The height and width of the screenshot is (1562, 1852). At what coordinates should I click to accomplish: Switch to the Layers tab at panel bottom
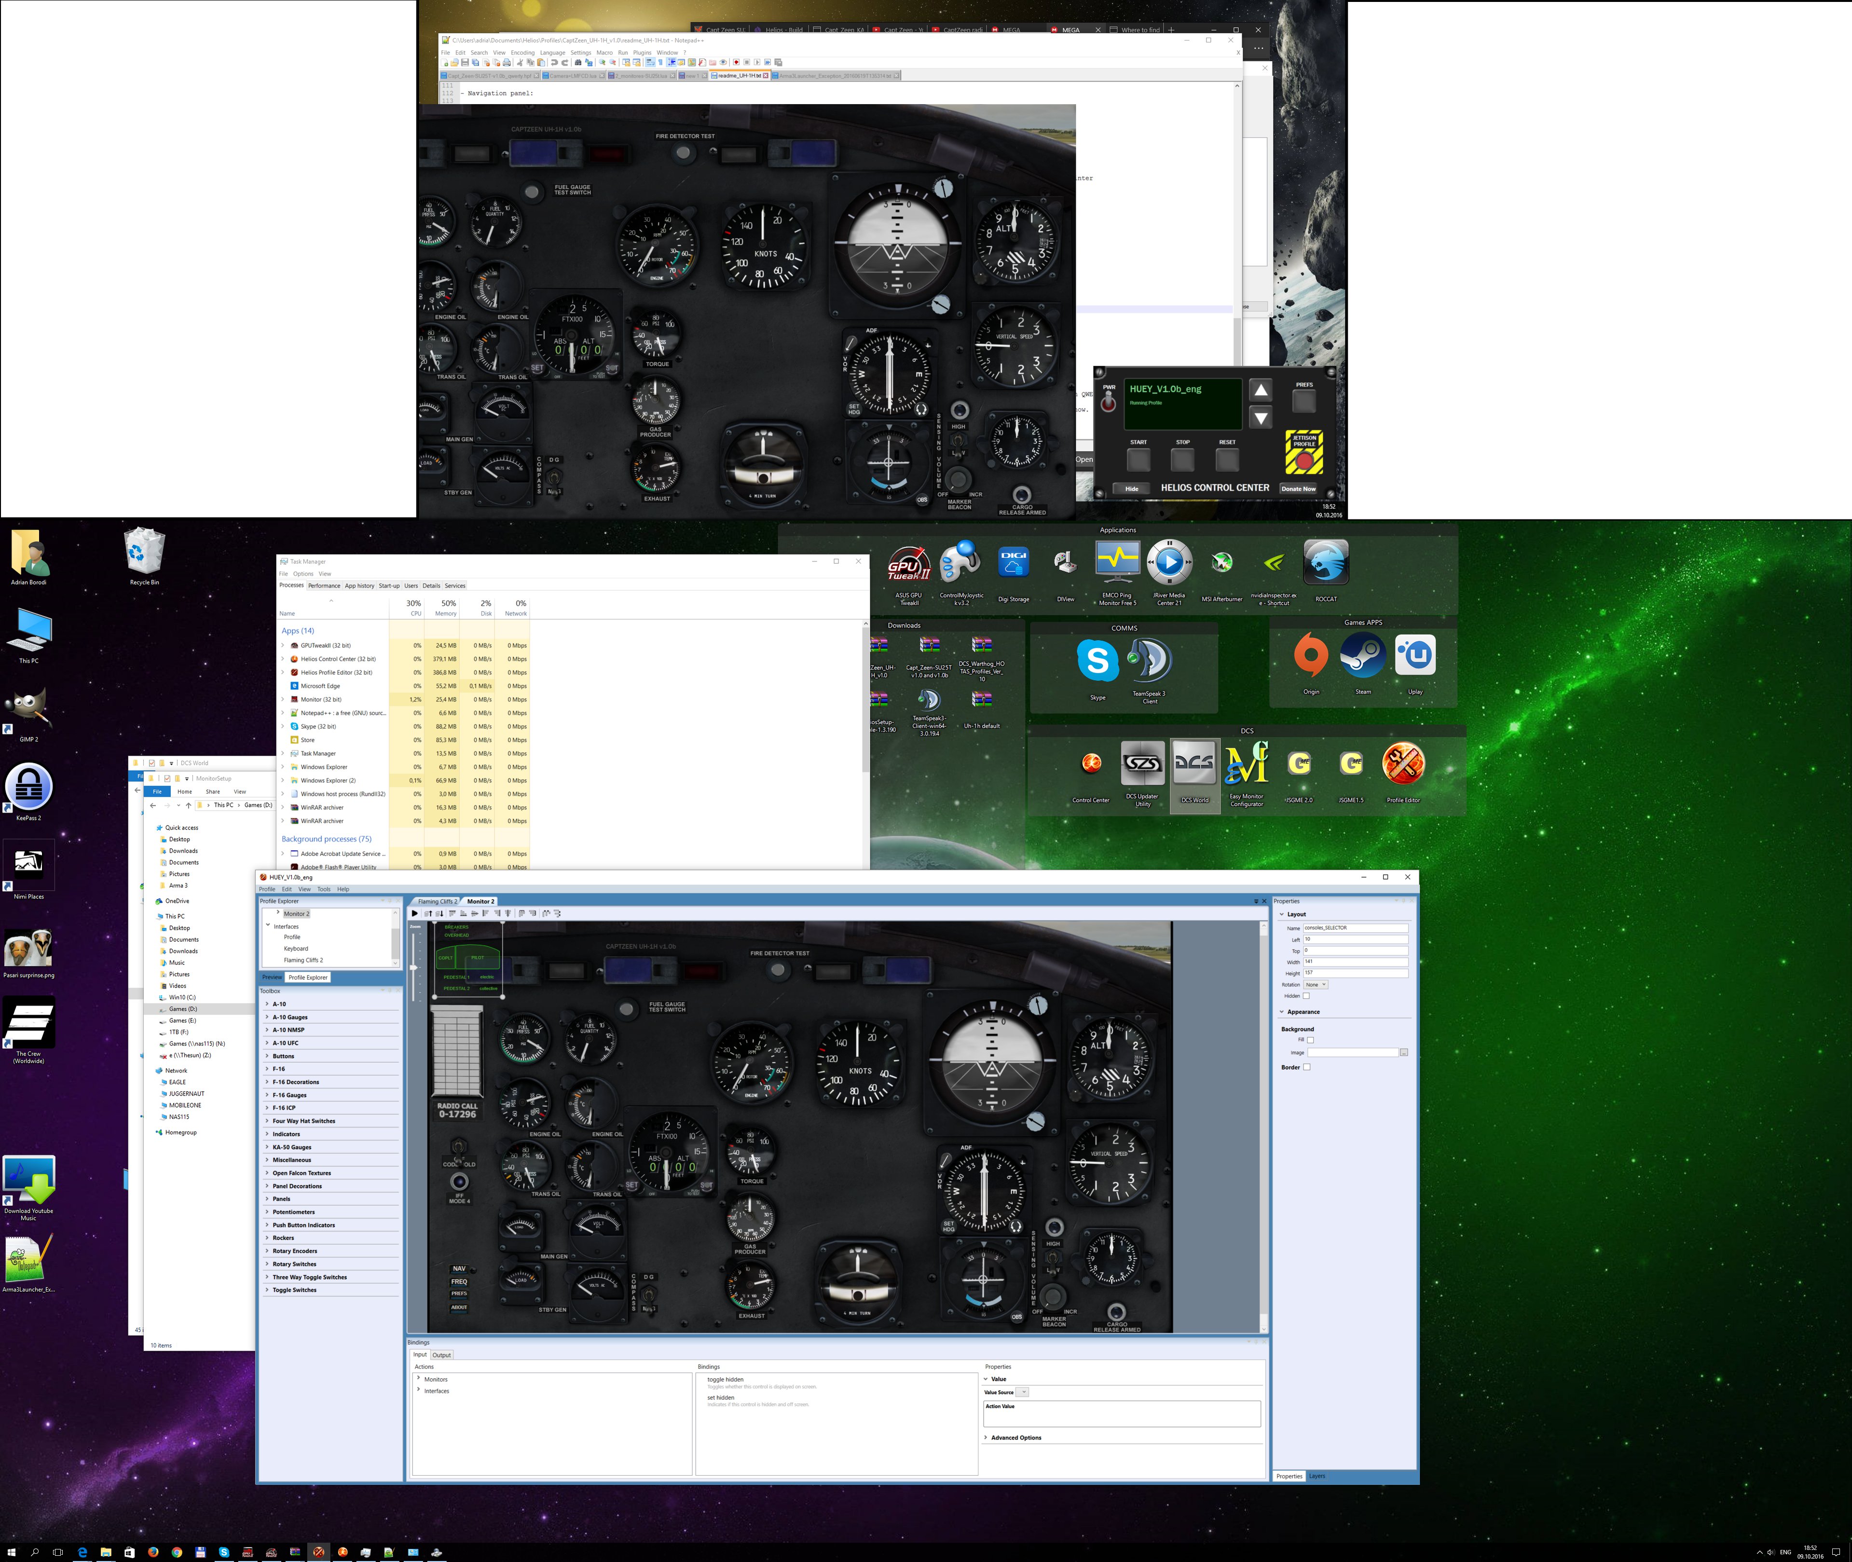(1317, 1476)
